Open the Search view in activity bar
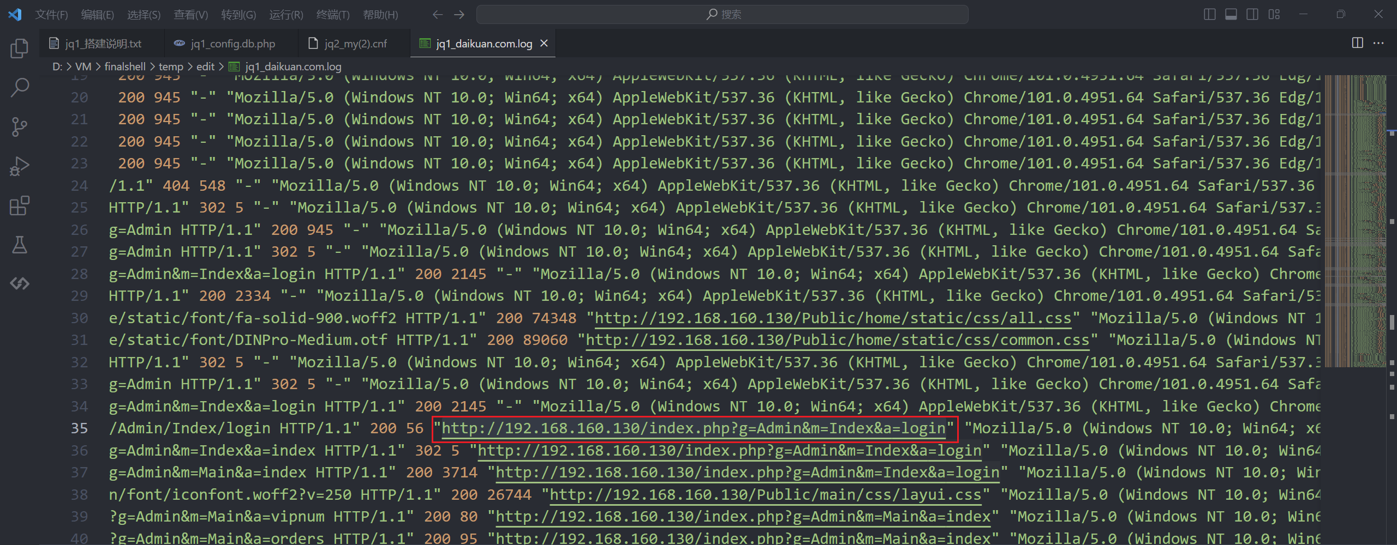The width and height of the screenshot is (1397, 545). 20,87
